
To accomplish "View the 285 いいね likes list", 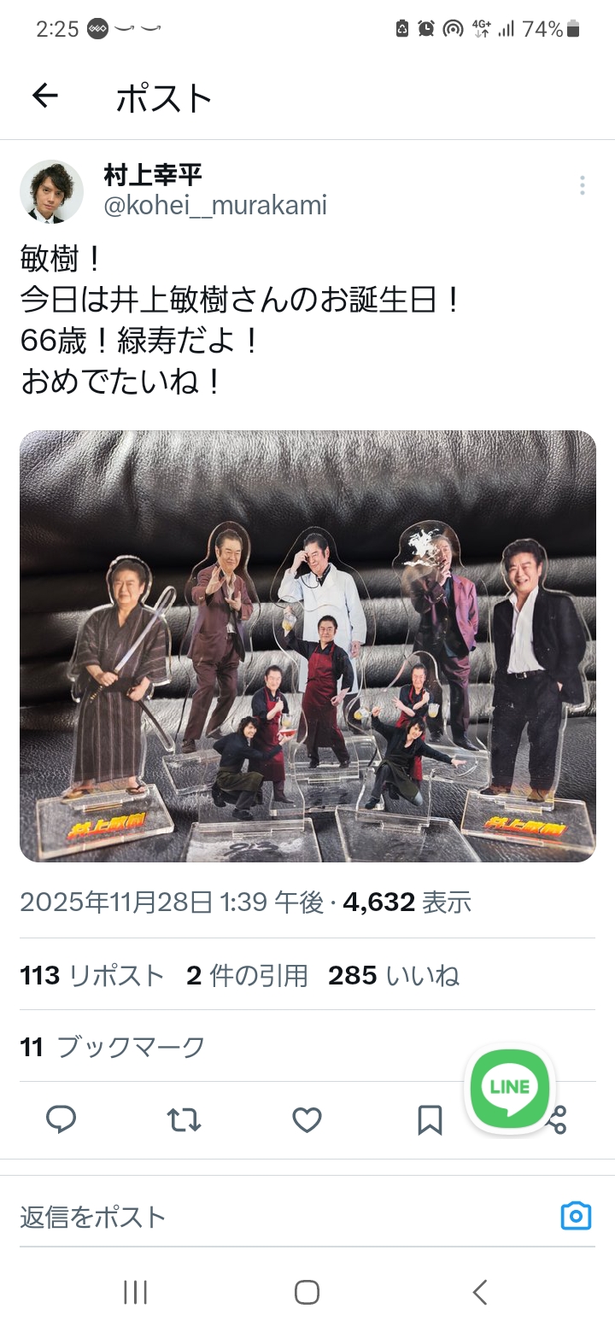I will pos(394,975).
